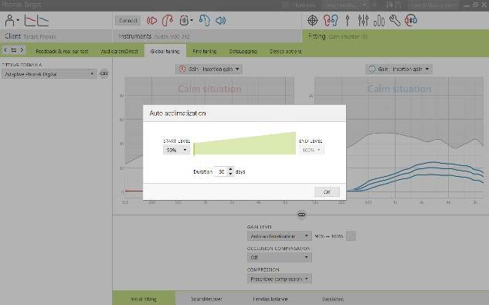489x305 pixels.
Task: Click the Connect button
Action: (128, 21)
